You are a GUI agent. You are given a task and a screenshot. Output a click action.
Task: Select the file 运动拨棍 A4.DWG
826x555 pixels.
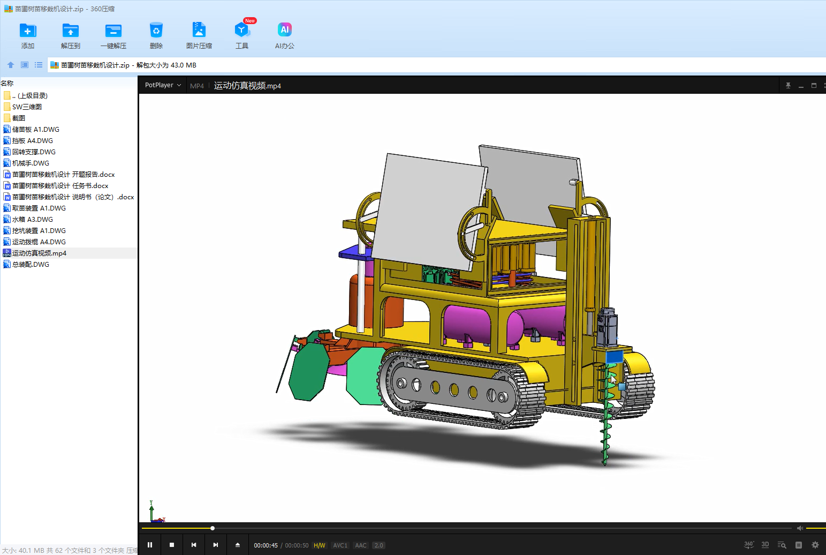coord(69,242)
